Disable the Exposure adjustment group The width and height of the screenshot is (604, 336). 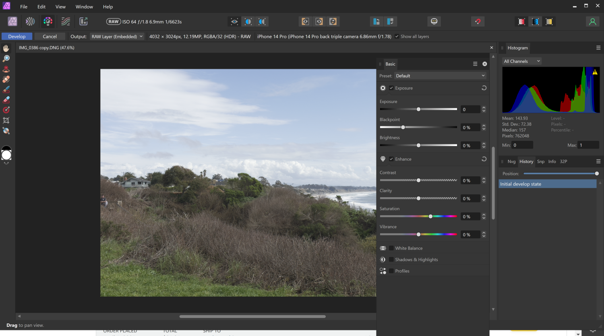[x=391, y=88]
